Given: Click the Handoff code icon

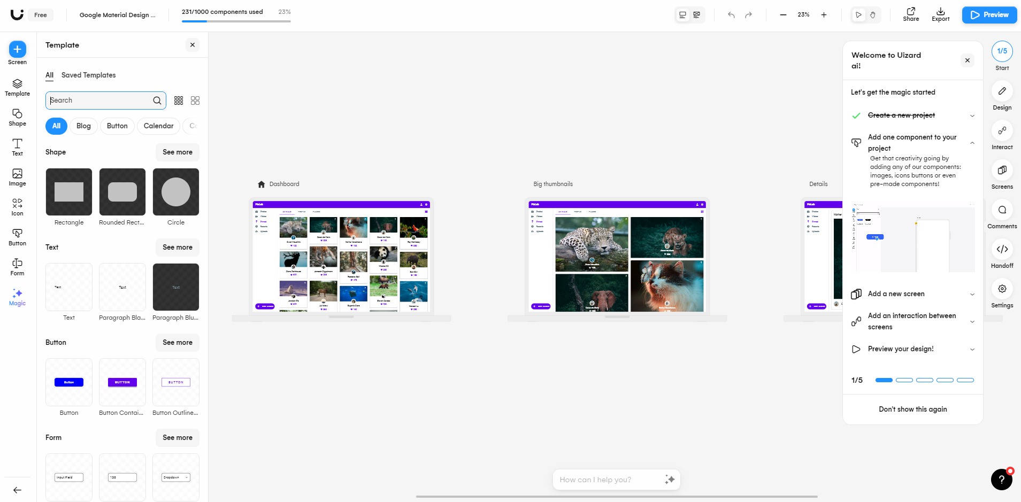Looking at the screenshot, I should pos(1002,249).
